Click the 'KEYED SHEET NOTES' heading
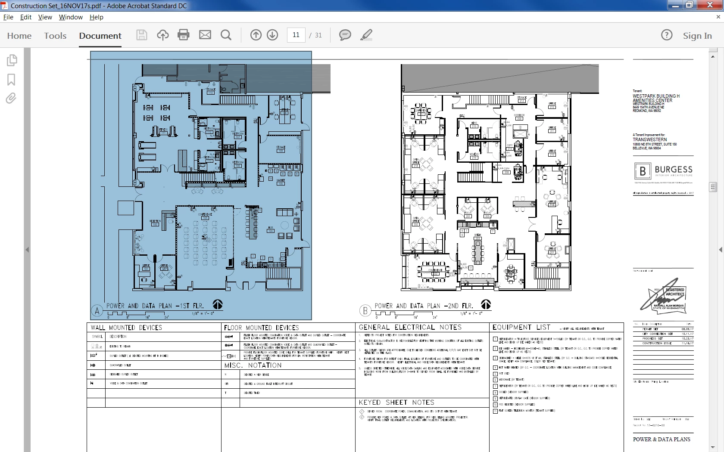The width and height of the screenshot is (724, 452). [396, 402]
